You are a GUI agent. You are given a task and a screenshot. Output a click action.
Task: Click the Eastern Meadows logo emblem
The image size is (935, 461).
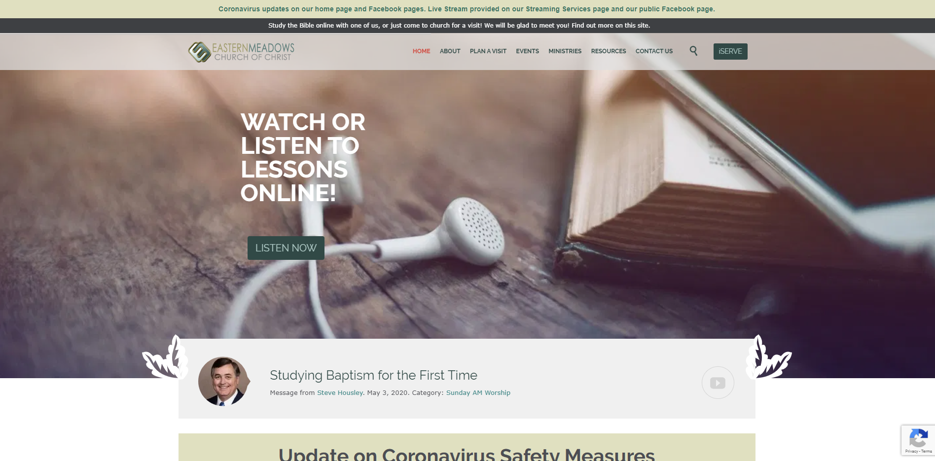coord(199,52)
